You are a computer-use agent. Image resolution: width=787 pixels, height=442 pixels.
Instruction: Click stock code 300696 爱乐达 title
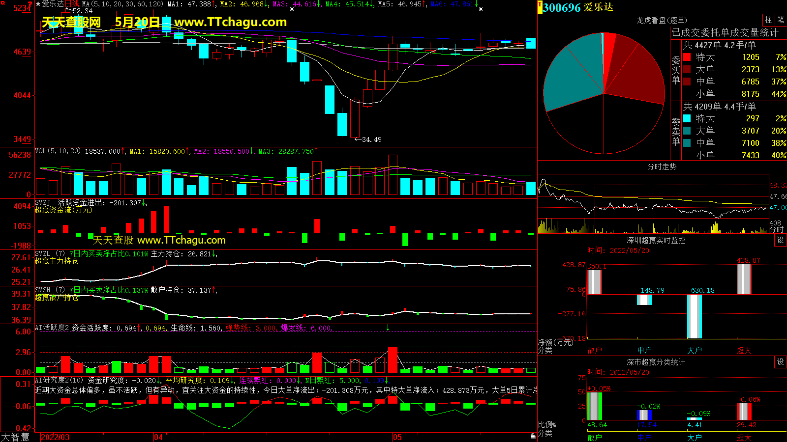click(x=578, y=7)
